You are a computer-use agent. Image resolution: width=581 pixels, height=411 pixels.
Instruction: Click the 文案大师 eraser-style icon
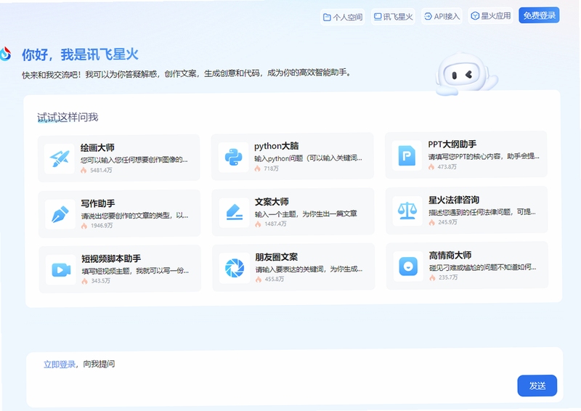234,213
